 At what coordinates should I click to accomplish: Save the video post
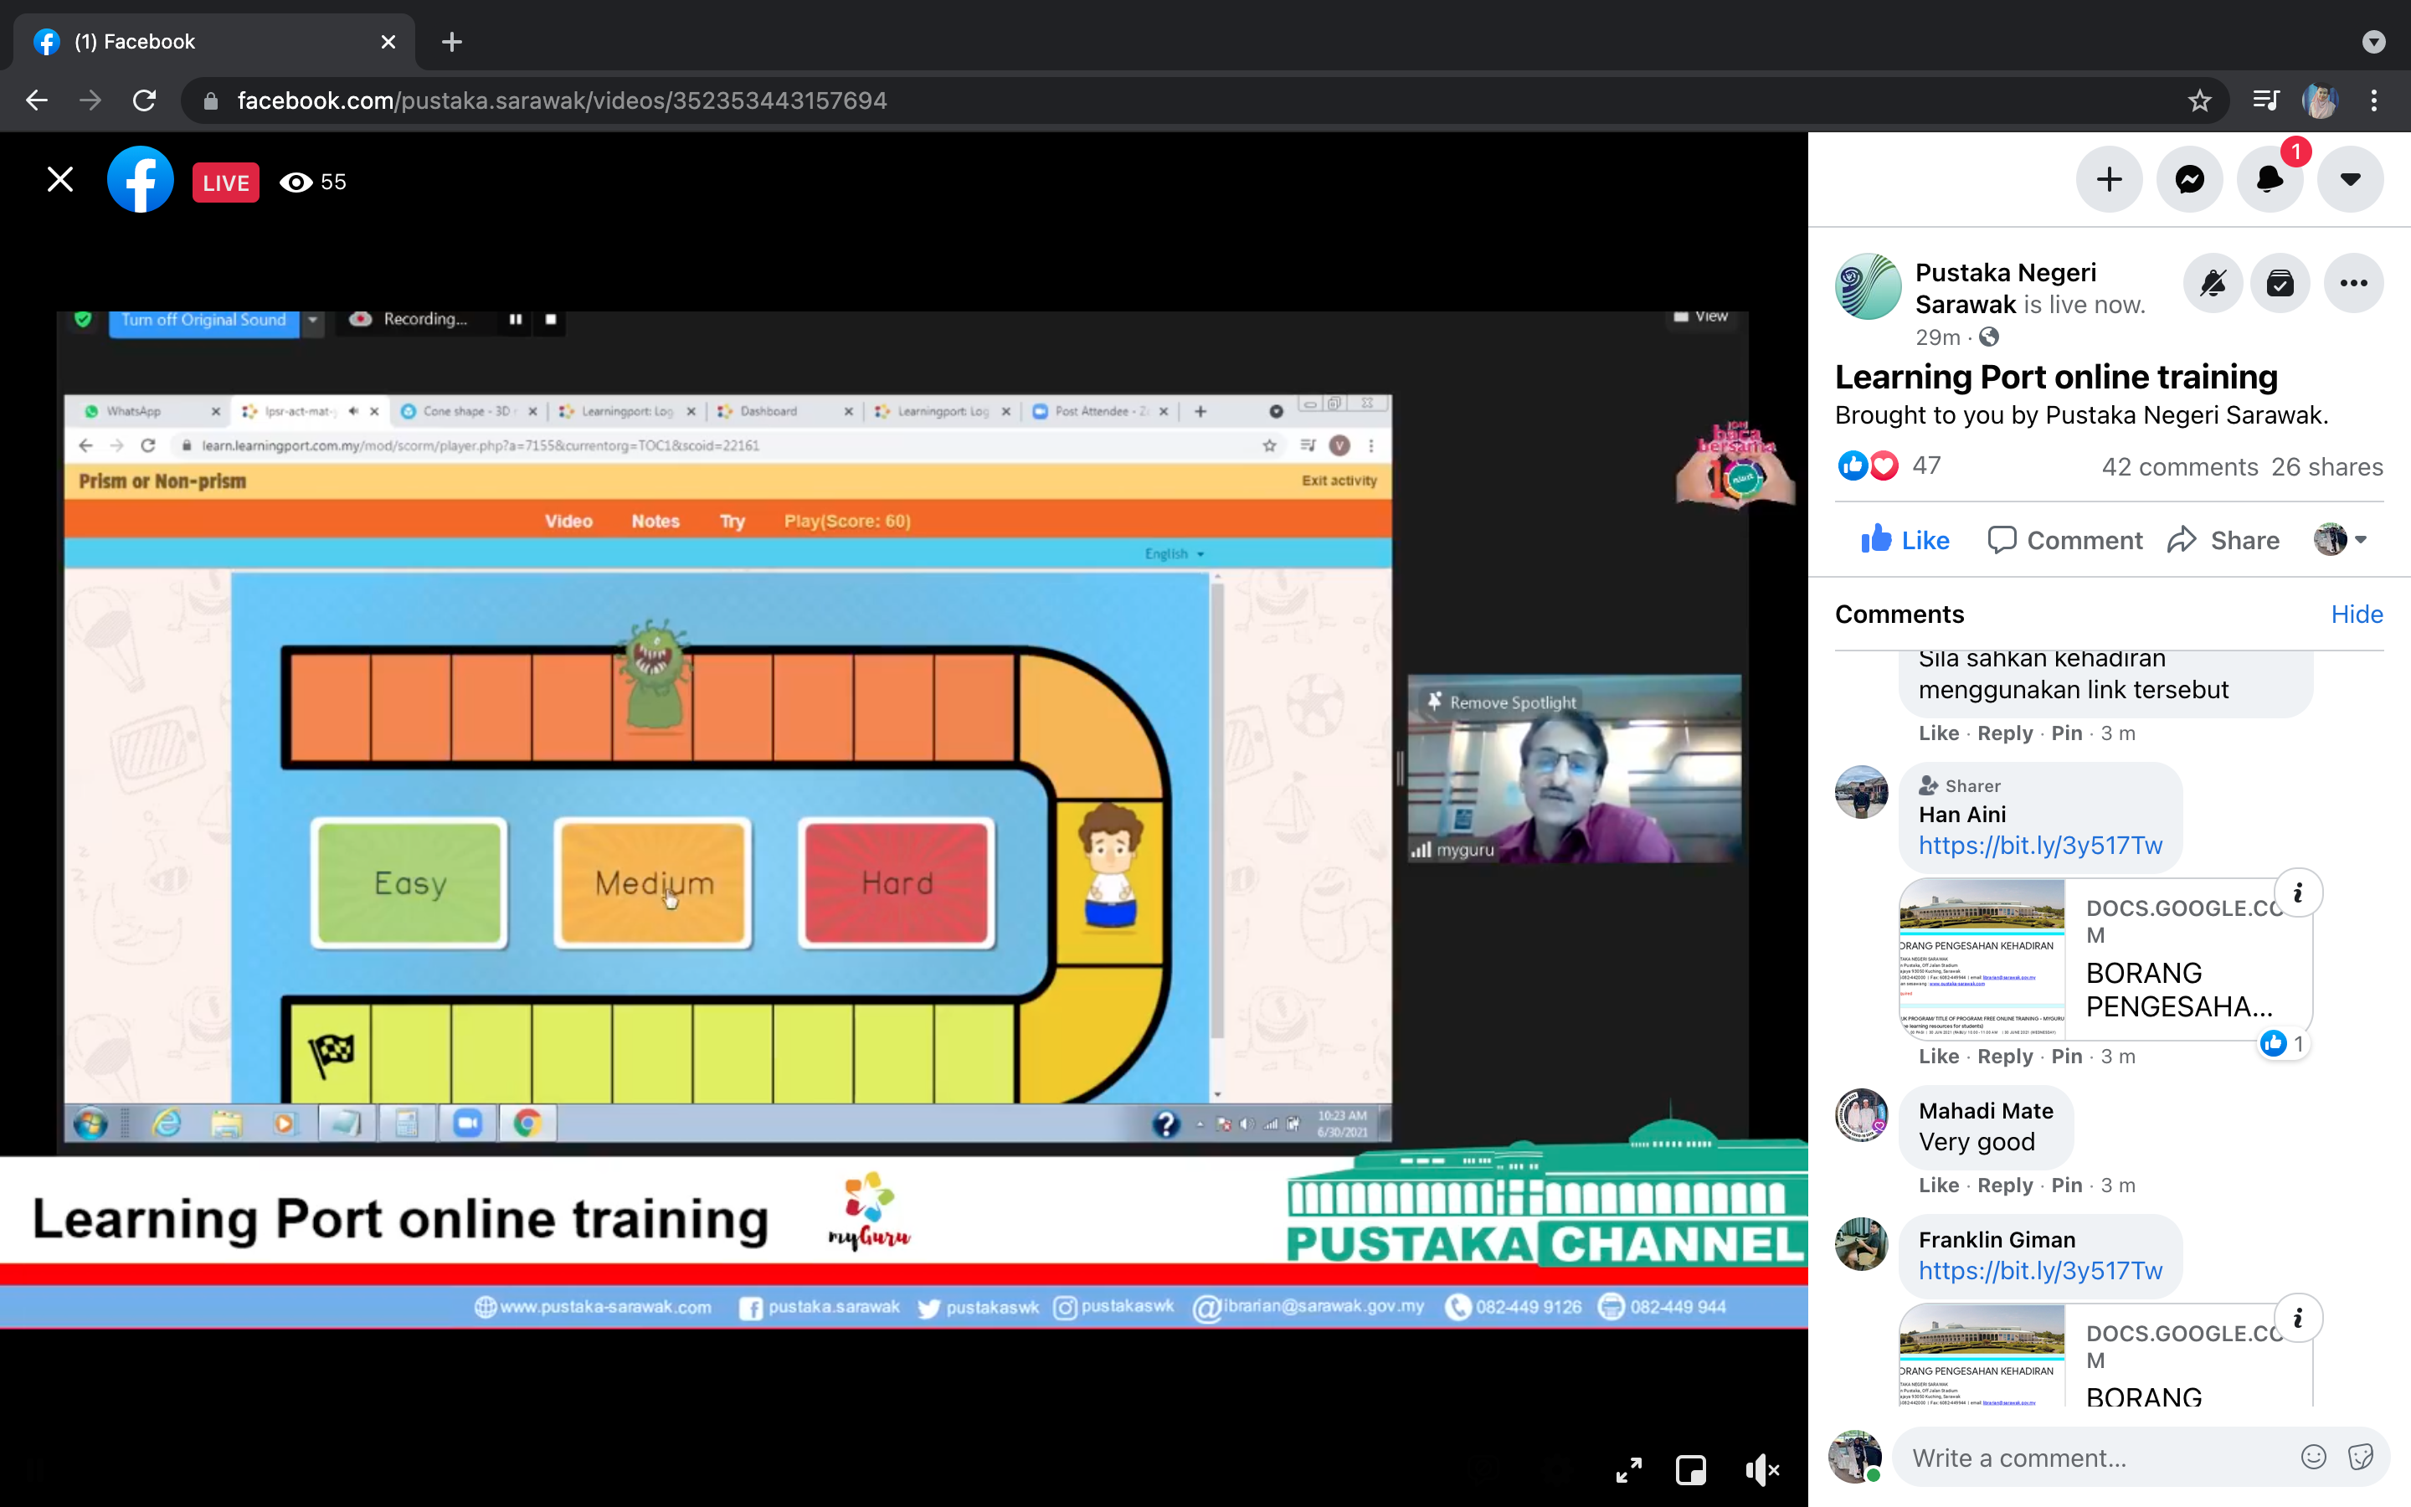click(2280, 283)
